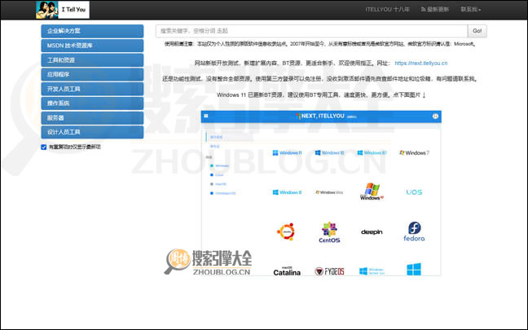
Task: Click the Linux filter in preview sidebar
Action: 217,175
